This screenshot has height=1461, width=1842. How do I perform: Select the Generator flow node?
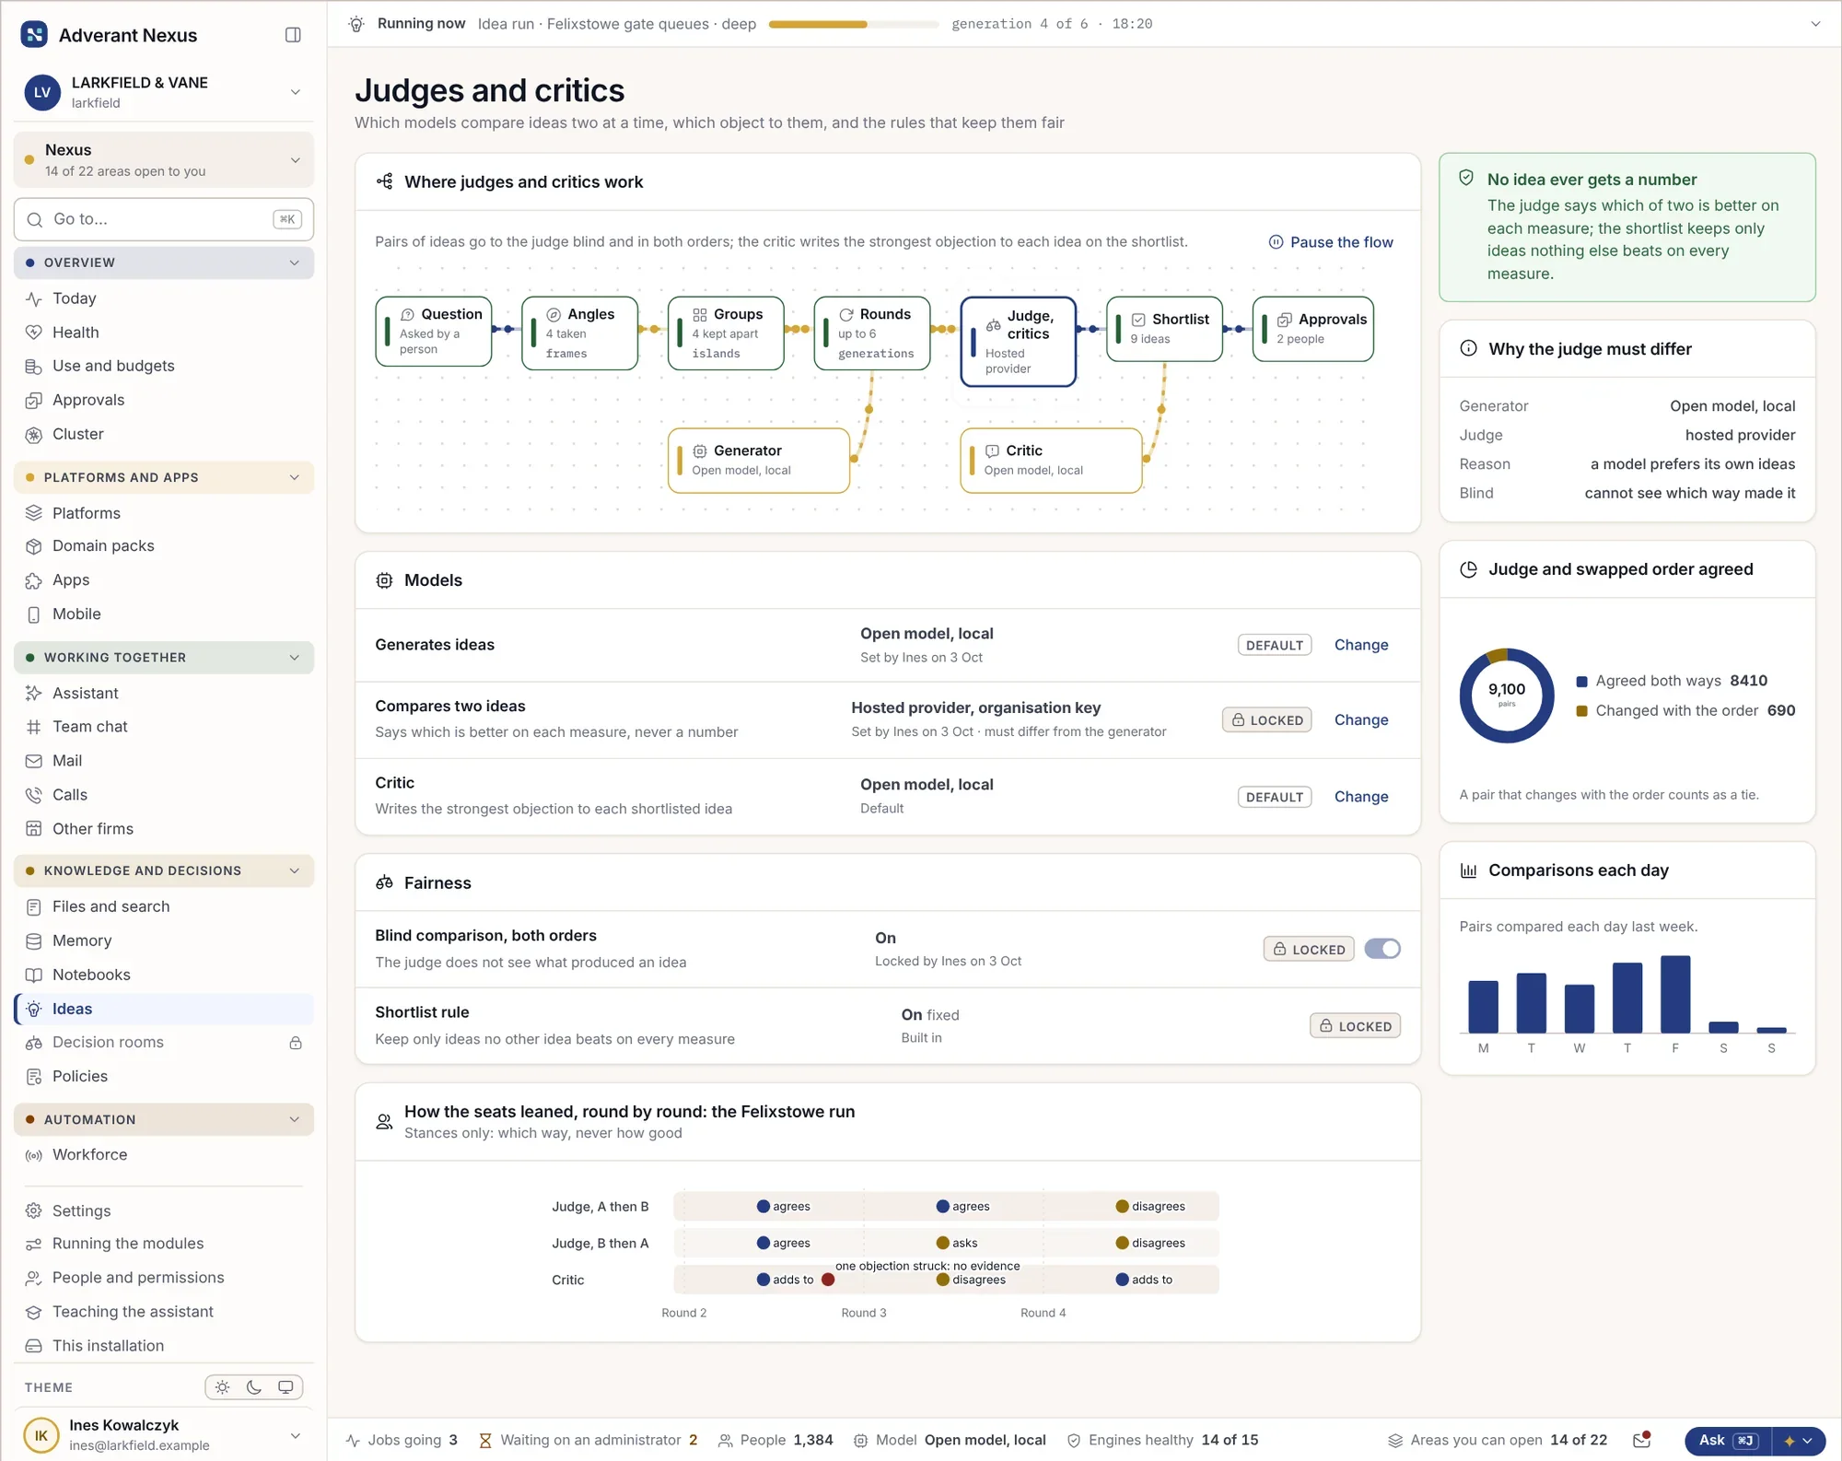(x=759, y=460)
